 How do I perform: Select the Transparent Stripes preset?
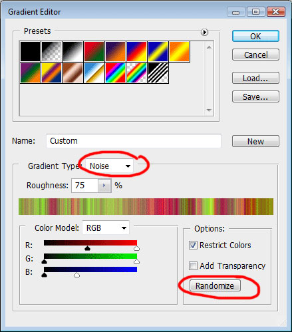tap(158, 73)
